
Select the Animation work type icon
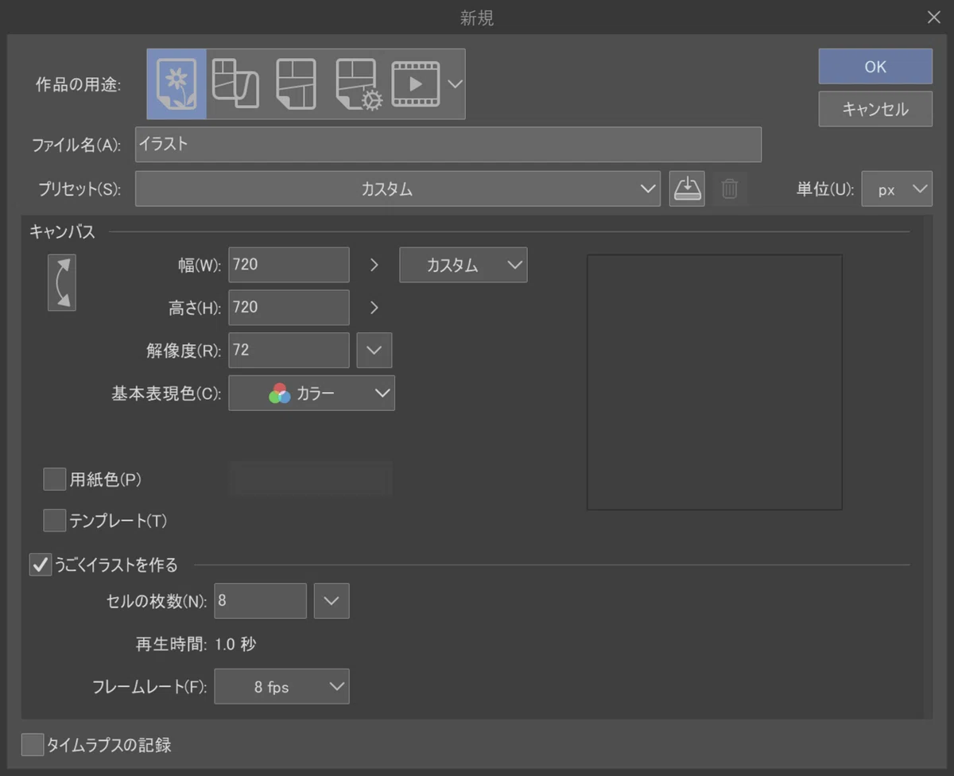pos(416,83)
